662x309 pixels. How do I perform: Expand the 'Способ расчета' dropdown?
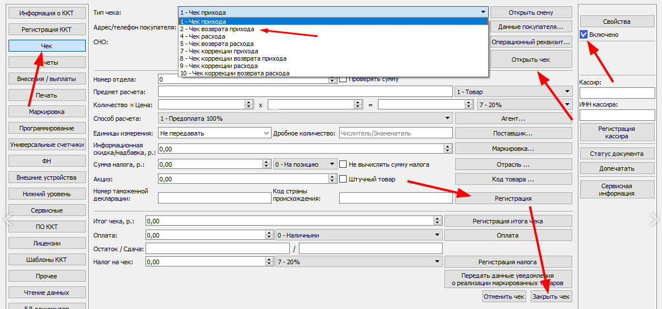pyautogui.click(x=305, y=118)
